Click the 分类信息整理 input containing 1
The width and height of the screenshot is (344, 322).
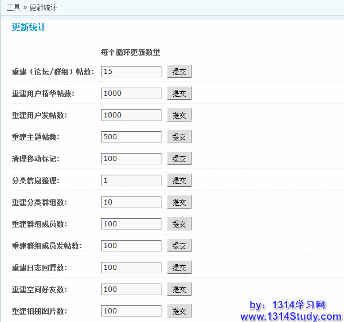coord(131,180)
